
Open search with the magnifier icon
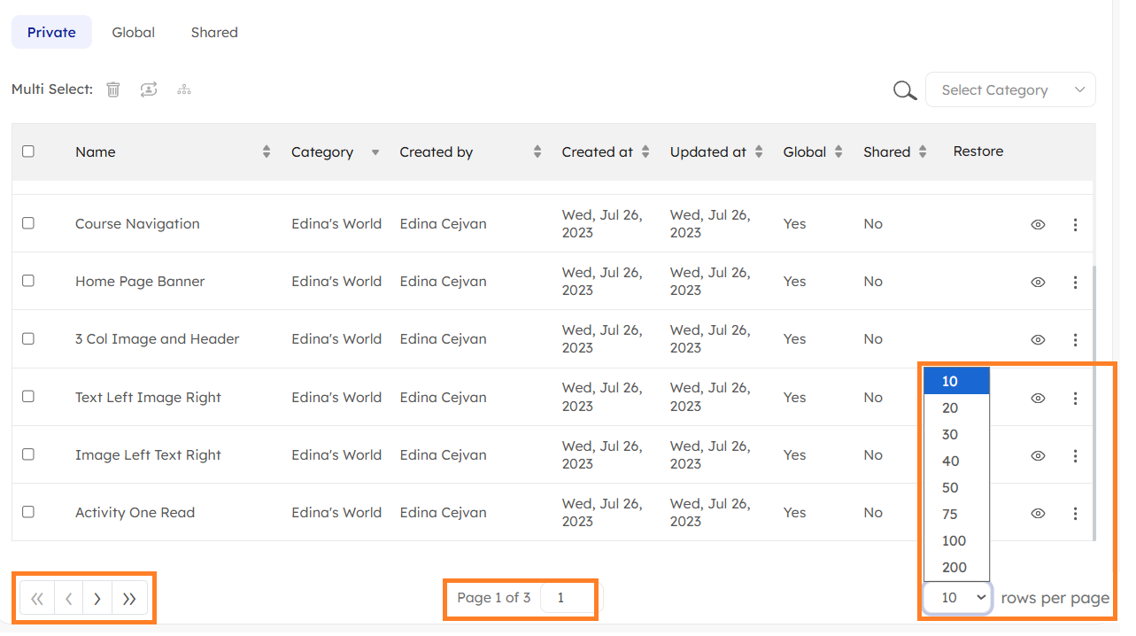coord(904,90)
